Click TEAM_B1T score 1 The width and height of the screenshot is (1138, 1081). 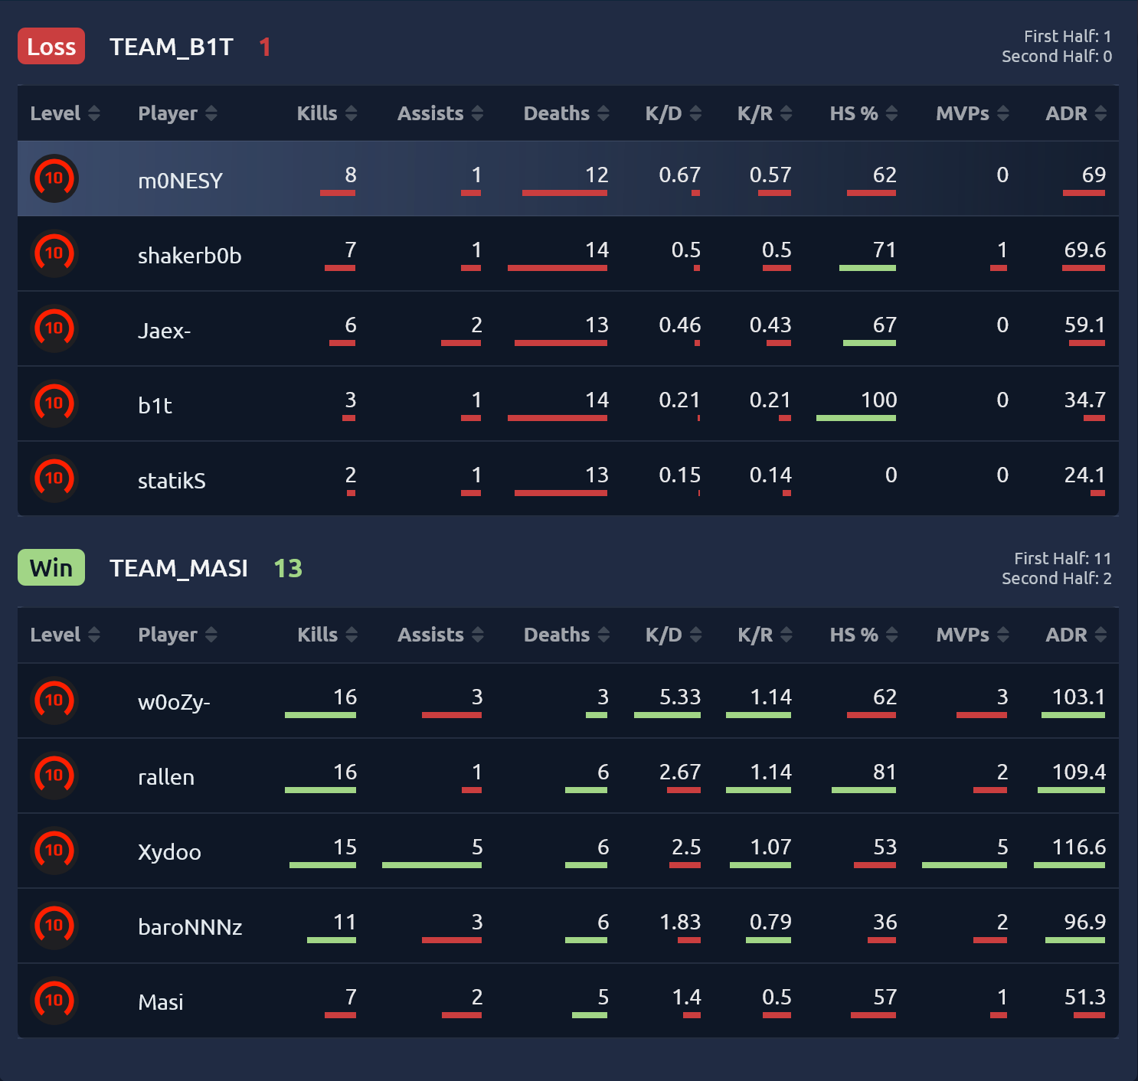[265, 47]
